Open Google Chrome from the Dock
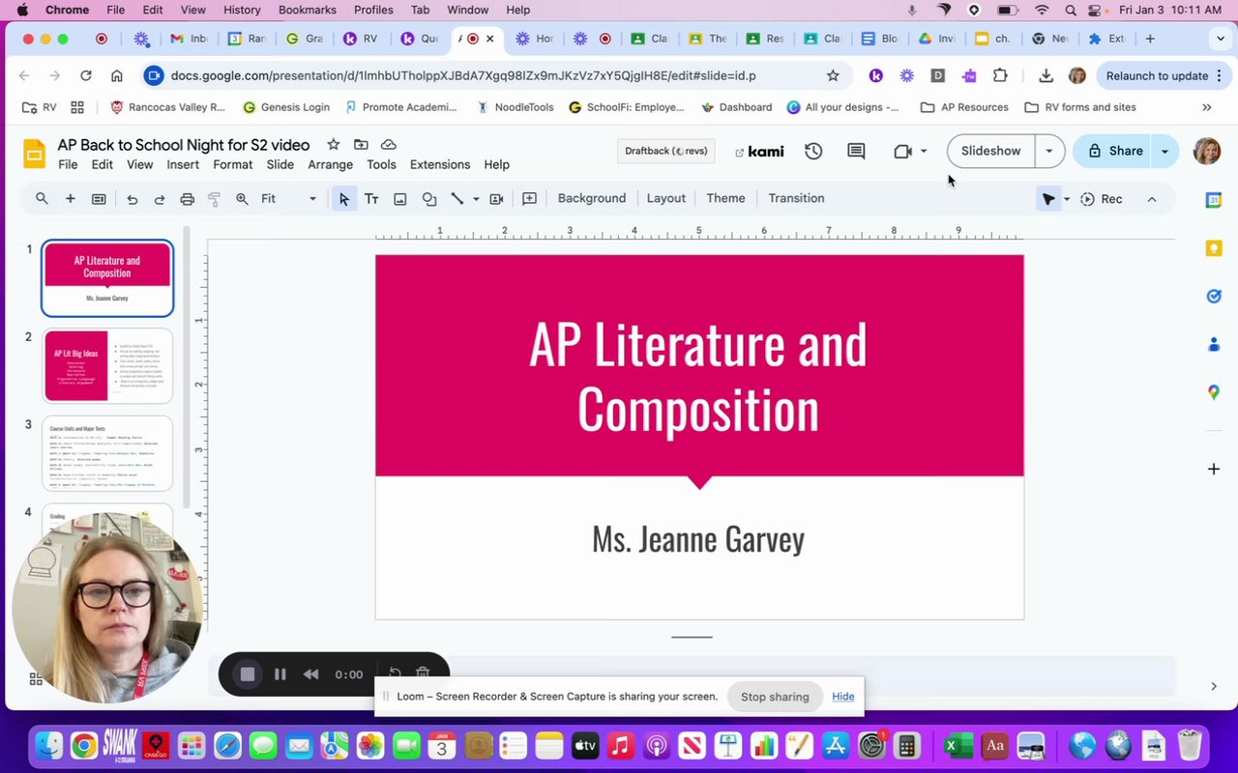This screenshot has height=773, width=1238. (x=84, y=746)
